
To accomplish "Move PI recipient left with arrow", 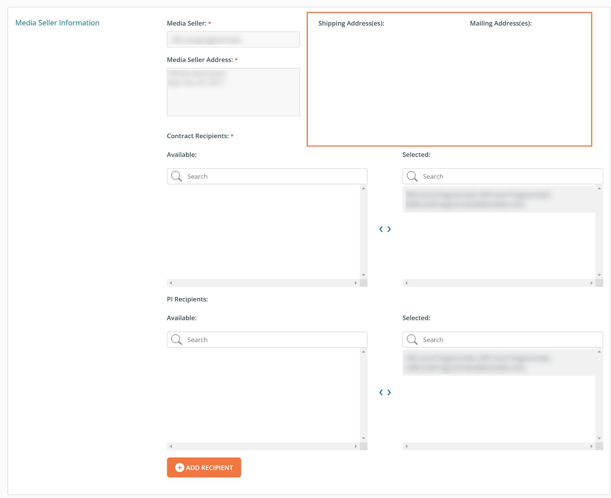I will pos(381,392).
